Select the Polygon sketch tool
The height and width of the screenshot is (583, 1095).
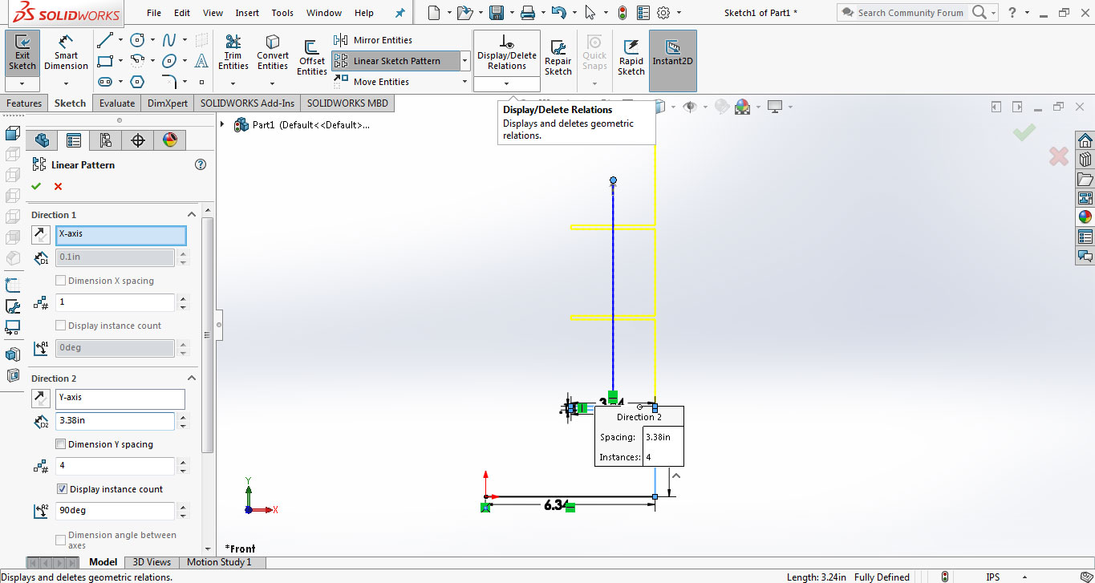137,82
